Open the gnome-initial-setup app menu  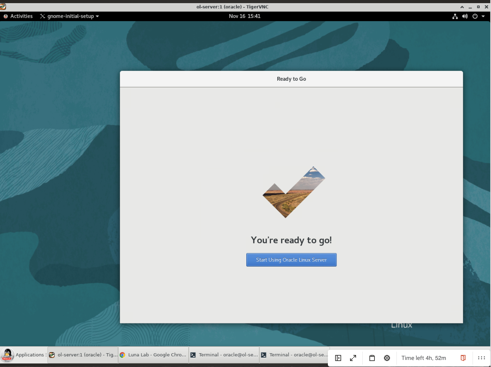(69, 16)
